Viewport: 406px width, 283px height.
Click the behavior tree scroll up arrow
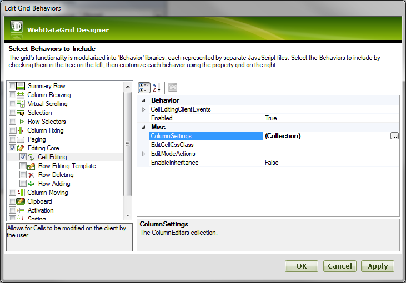click(x=128, y=87)
